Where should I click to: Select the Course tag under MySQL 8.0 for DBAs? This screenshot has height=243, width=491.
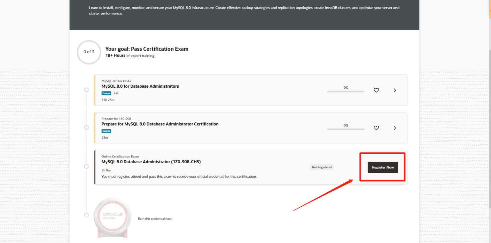coord(106,93)
